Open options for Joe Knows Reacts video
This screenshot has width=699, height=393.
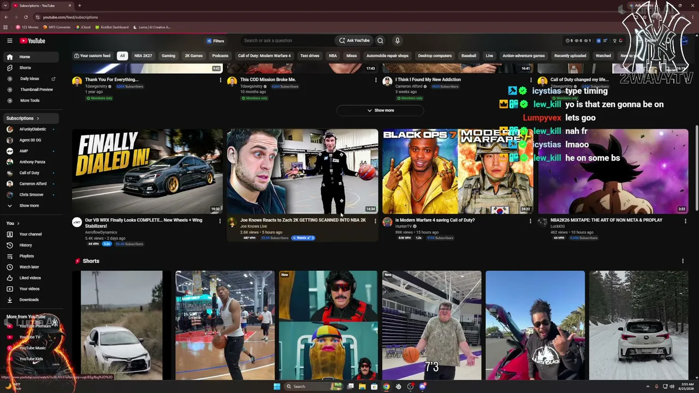[375, 221]
